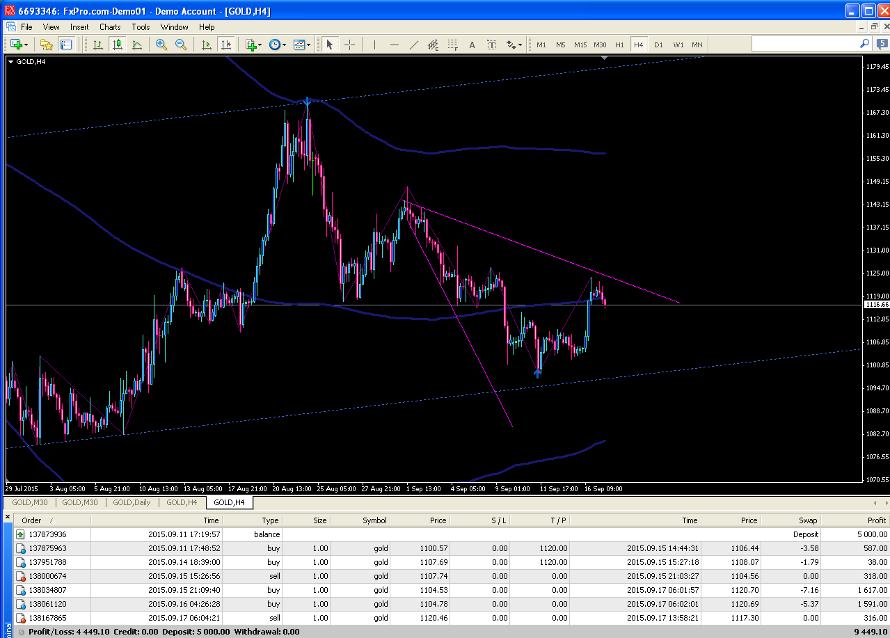Expand the arrows tool dropdown
Screen dimensions: 890x638
pyautogui.click(x=520, y=45)
